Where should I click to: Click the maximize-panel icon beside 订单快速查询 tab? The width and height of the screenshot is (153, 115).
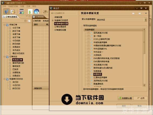[30, 16]
